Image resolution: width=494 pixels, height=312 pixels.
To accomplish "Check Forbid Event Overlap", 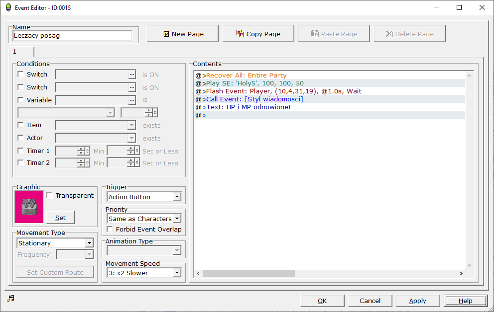I will coord(110,230).
